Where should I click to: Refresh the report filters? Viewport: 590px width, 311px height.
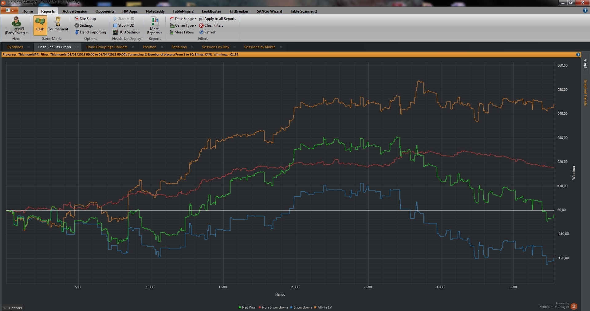pos(201,32)
